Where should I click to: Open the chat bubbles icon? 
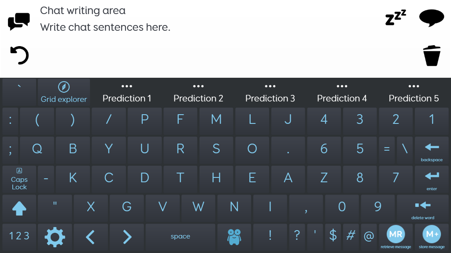(18, 21)
